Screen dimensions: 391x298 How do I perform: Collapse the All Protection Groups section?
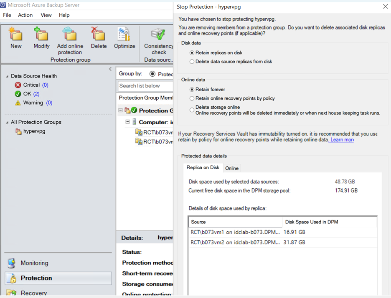pyautogui.click(x=7, y=122)
